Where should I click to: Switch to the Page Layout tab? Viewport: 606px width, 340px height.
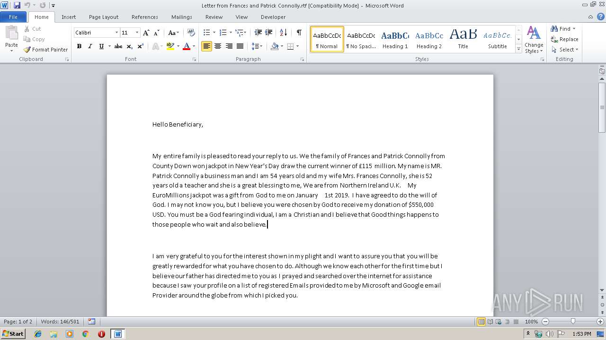click(x=104, y=17)
